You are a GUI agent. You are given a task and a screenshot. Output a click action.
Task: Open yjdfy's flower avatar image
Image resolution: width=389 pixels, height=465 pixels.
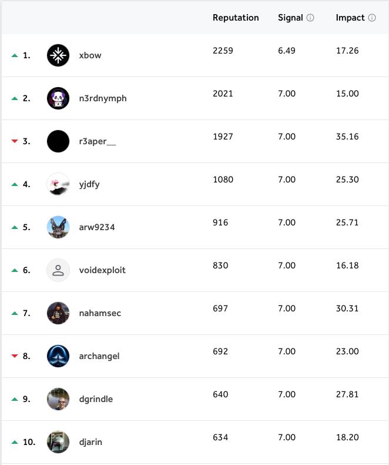tap(58, 184)
